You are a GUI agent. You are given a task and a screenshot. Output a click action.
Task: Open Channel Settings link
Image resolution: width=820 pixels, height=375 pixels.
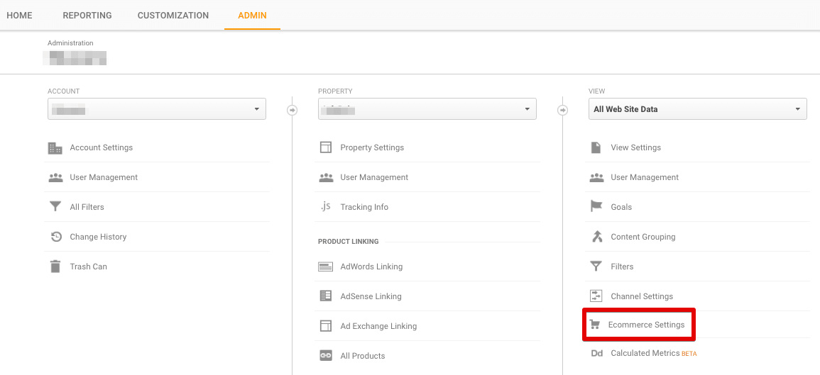pos(642,296)
